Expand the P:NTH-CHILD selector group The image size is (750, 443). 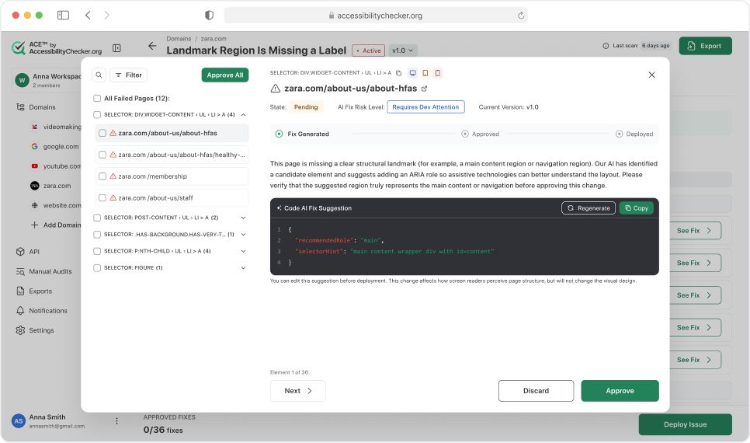click(x=244, y=251)
